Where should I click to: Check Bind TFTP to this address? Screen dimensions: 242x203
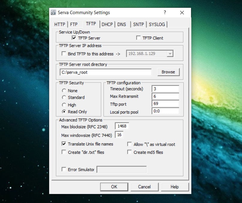[x=64, y=54]
